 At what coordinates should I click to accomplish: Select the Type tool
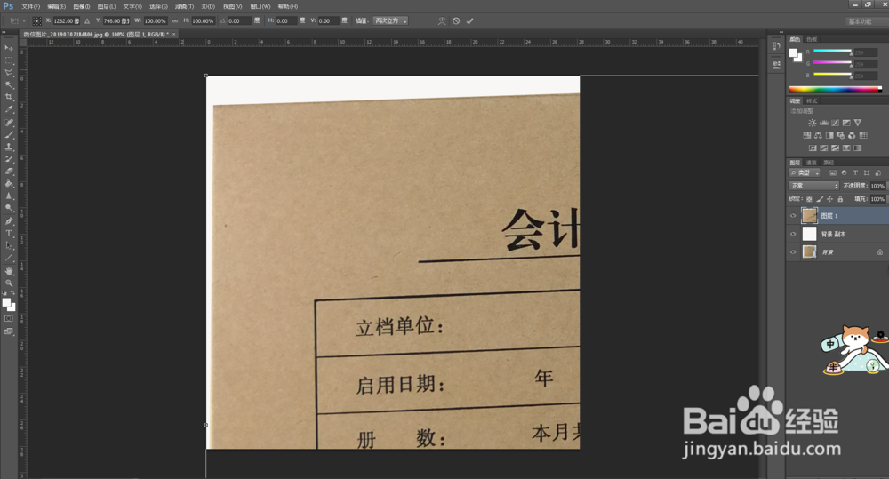(9, 234)
